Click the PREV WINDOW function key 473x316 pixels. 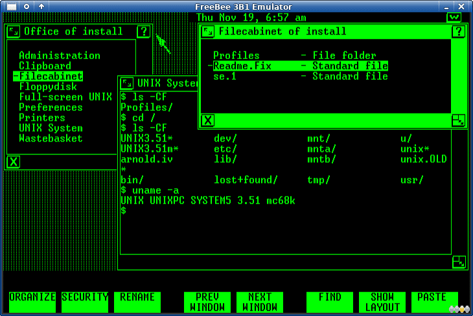[207, 302]
